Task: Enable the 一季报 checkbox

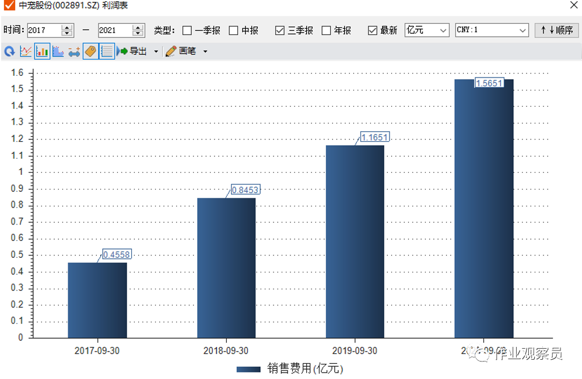Action: 187,30
